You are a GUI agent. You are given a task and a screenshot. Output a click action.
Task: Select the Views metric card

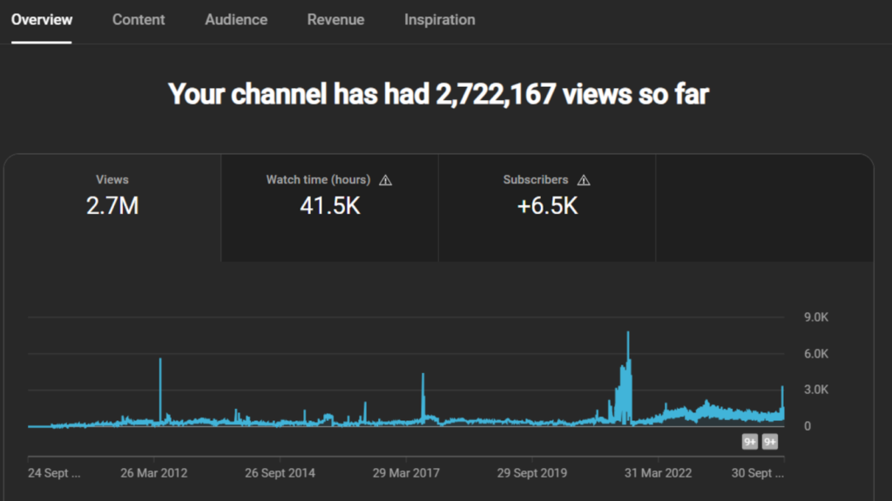pos(112,207)
